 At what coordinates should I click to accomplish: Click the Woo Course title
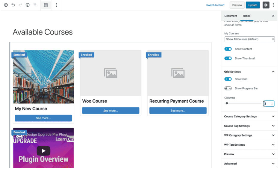tap(95, 101)
